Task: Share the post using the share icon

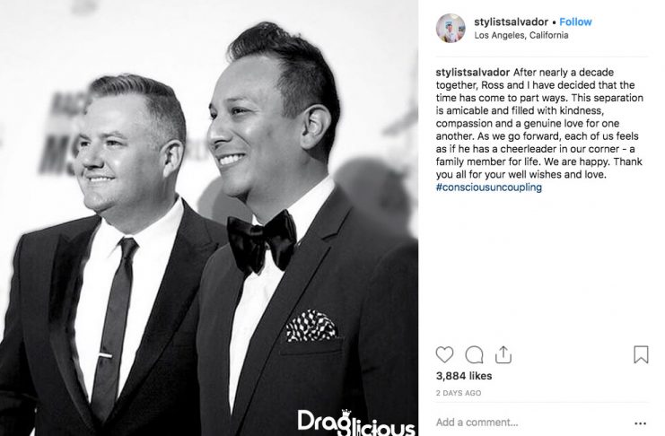Action: pos(503,354)
